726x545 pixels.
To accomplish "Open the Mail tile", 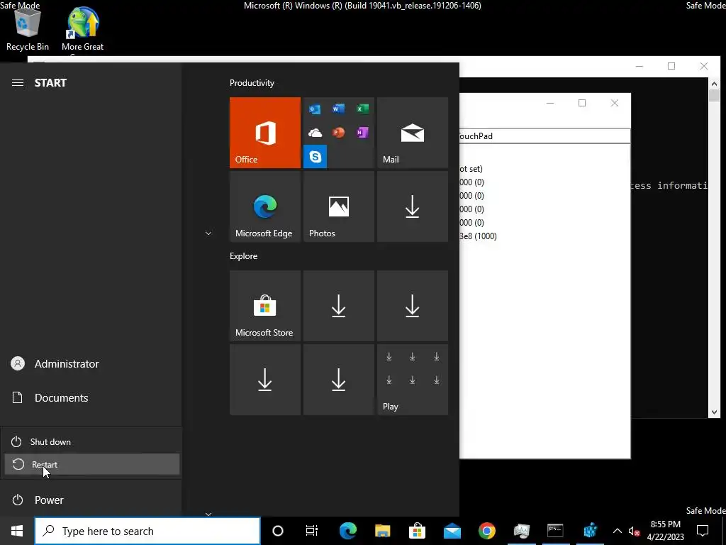I will pyautogui.click(x=413, y=133).
